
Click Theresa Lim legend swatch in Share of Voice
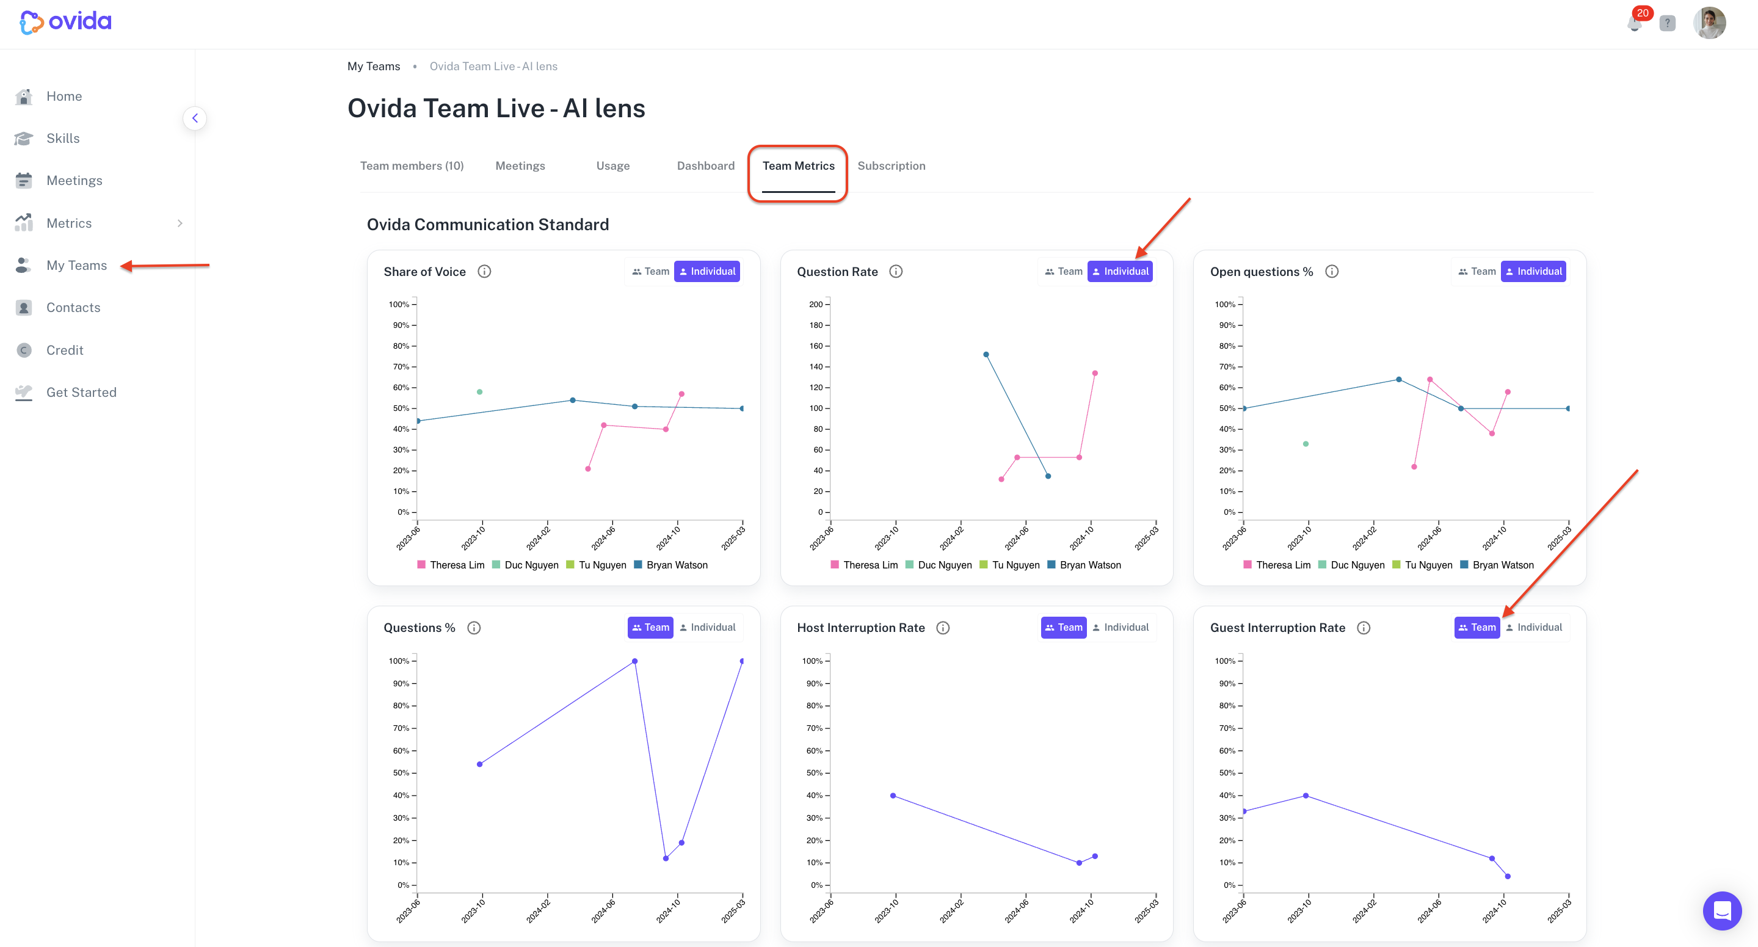pyautogui.click(x=422, y=565)
